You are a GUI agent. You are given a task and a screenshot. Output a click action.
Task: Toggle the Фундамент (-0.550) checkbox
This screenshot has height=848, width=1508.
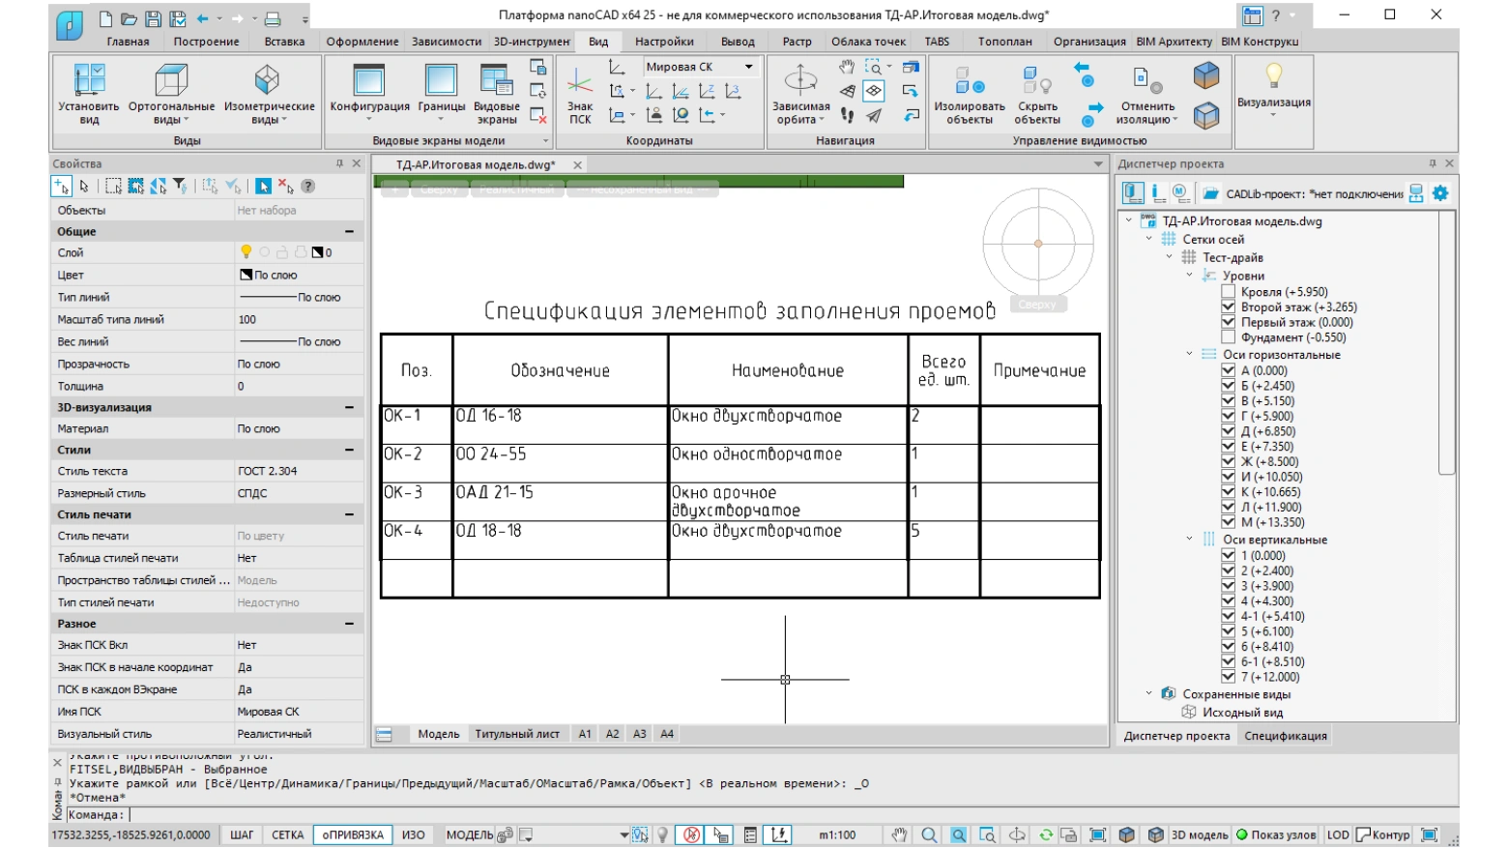1229,337
